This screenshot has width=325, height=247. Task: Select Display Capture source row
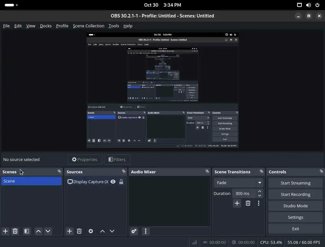coord(96,182)
